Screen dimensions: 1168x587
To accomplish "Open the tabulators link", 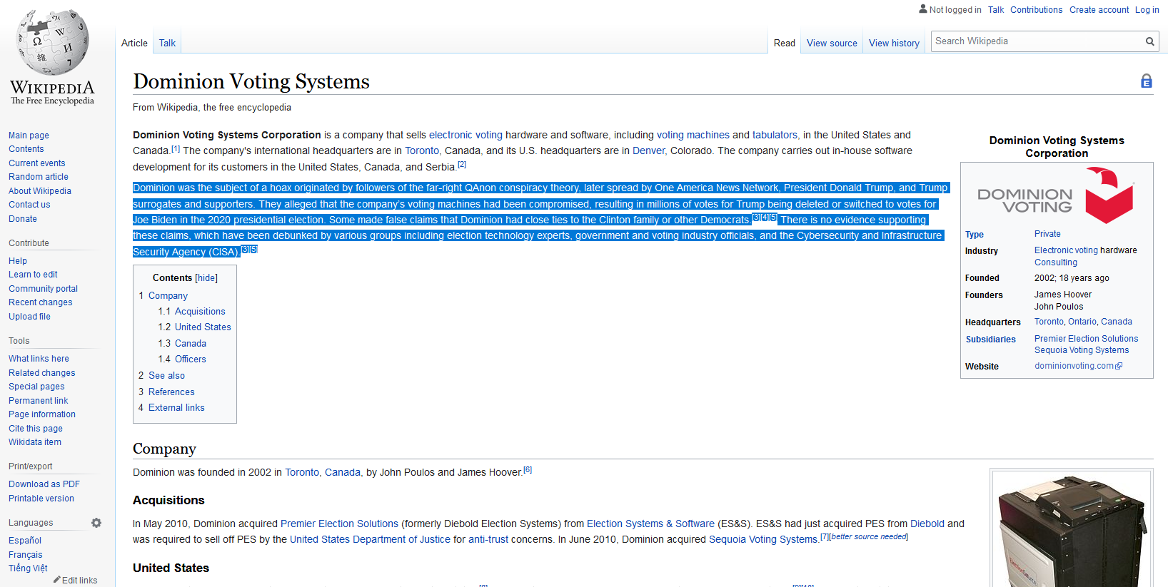I will point(775,135).
